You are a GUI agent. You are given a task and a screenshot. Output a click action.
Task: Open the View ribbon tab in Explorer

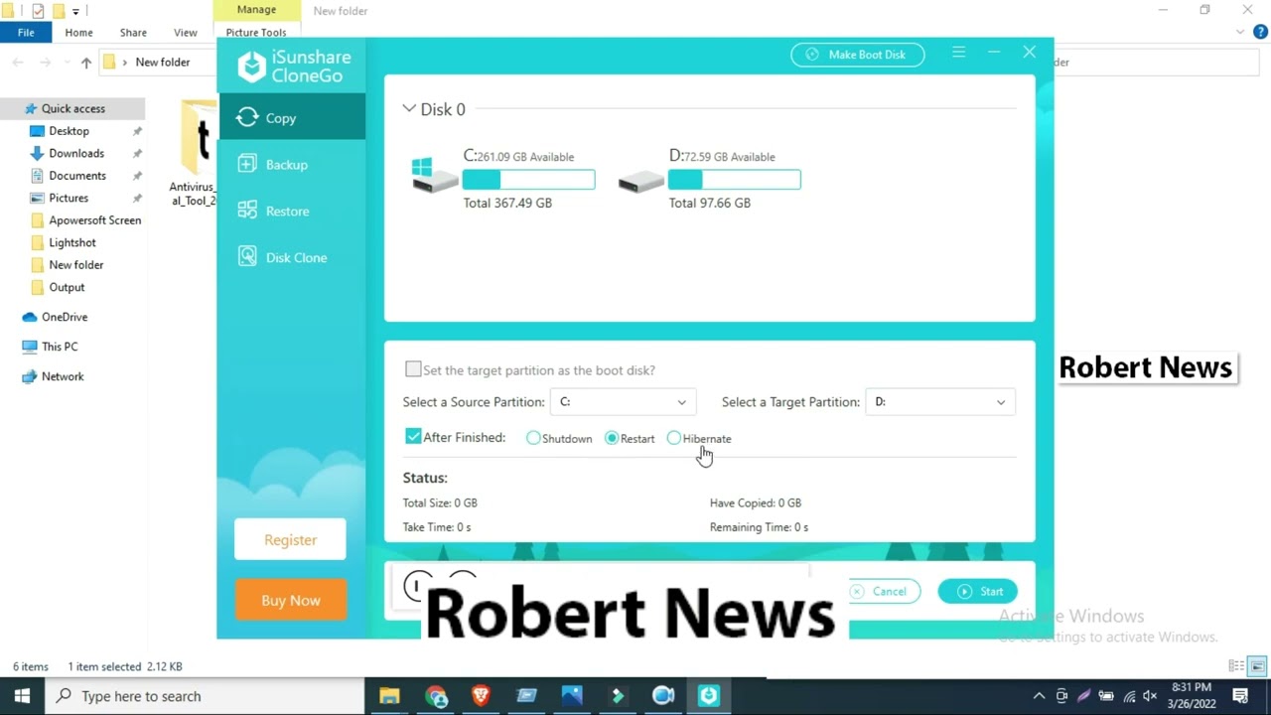pos(185,33)
